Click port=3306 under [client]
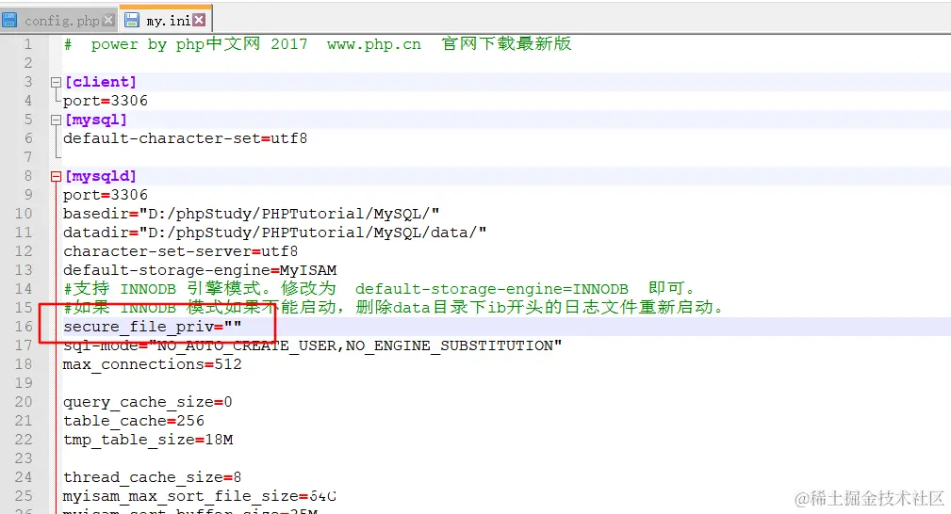 pyautogui.click(x=106, y=101)
